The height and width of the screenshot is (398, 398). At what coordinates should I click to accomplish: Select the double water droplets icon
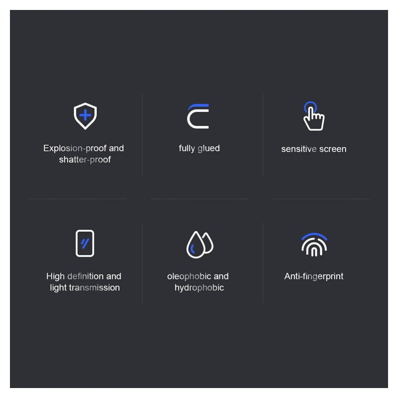pos(200,244)
